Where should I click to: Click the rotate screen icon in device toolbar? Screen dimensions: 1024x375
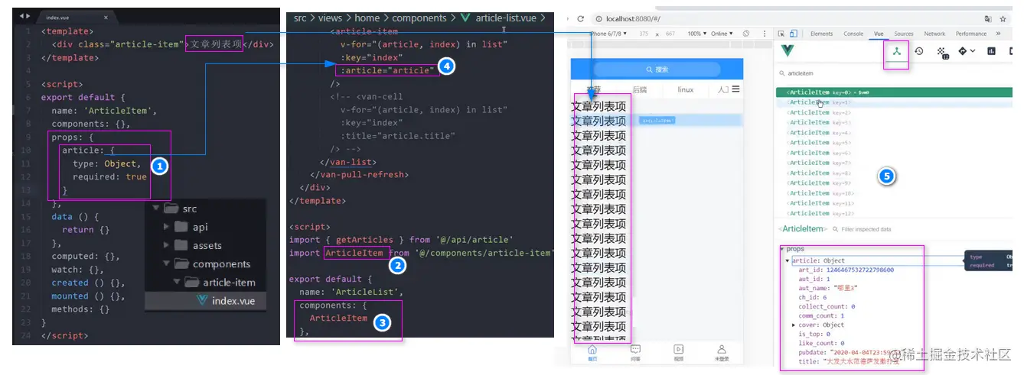tap(747, 34)
